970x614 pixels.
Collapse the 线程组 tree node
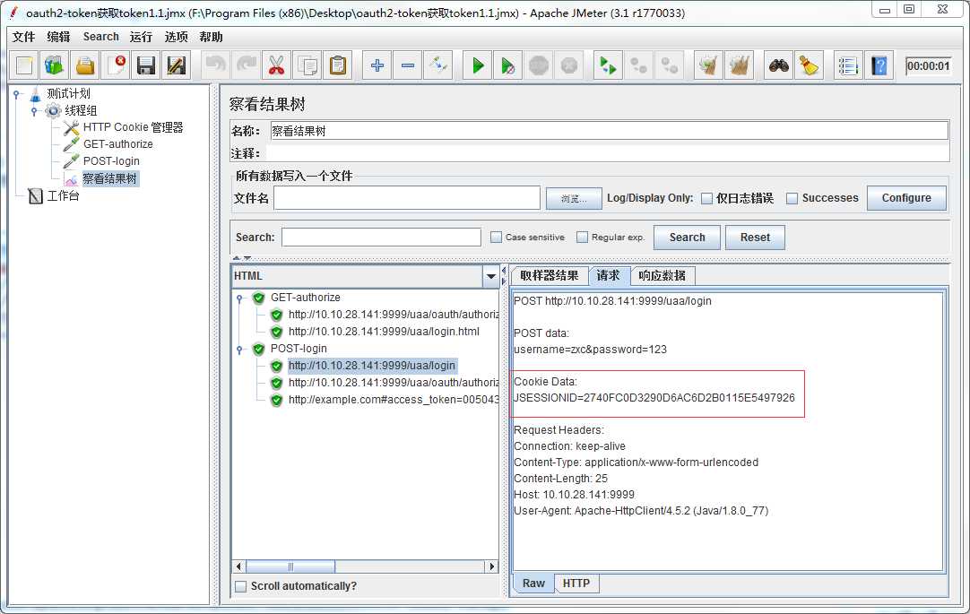[35, 110]
